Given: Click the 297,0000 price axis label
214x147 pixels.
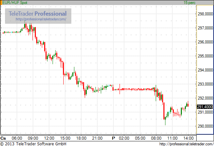Looking at the screenshot, I should coord(205,28).
